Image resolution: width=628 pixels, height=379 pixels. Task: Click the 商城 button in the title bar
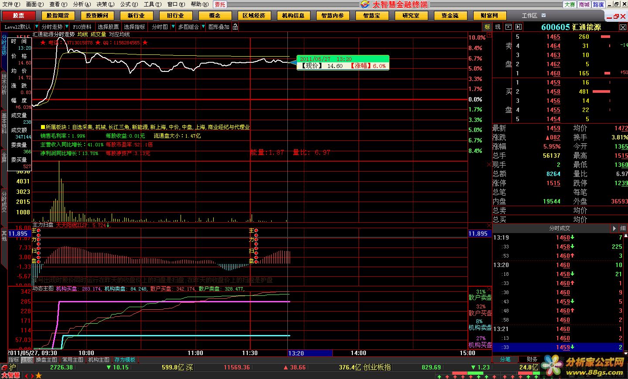tap(584, 4)
